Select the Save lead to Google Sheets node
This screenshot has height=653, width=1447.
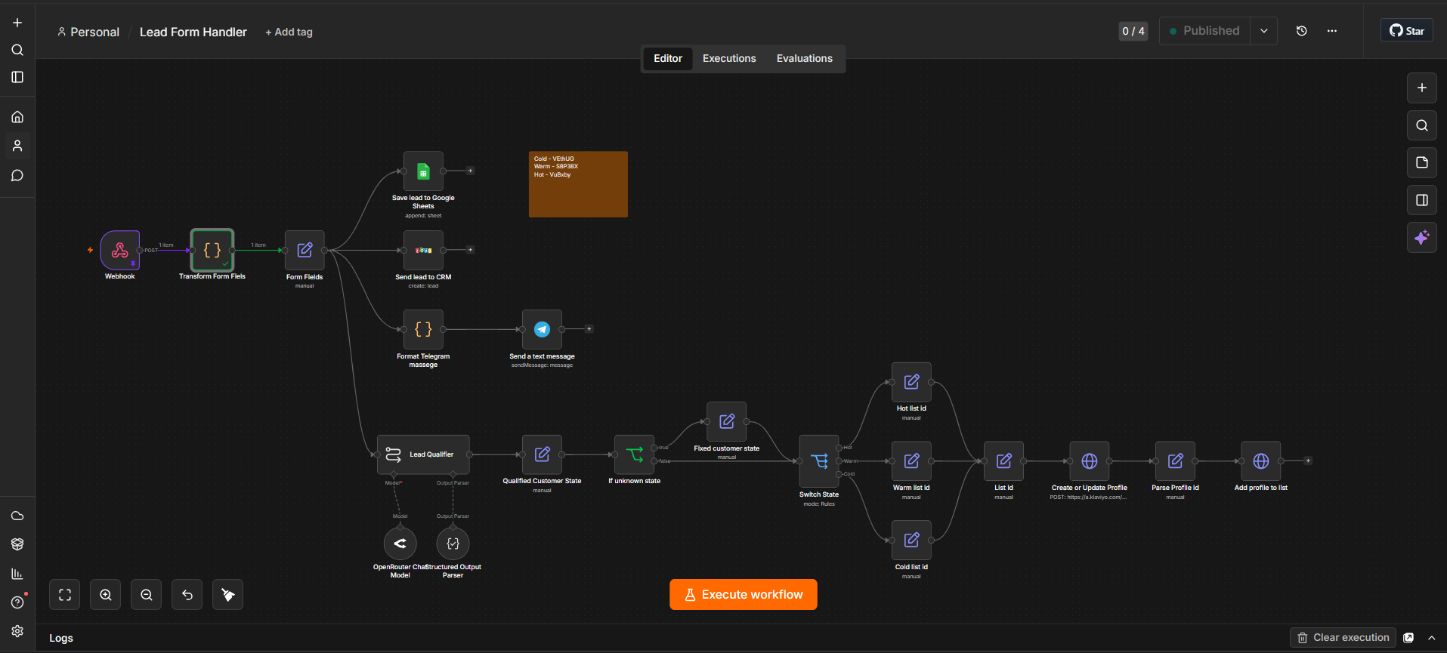pyautogui.click(x=423, y=171)
